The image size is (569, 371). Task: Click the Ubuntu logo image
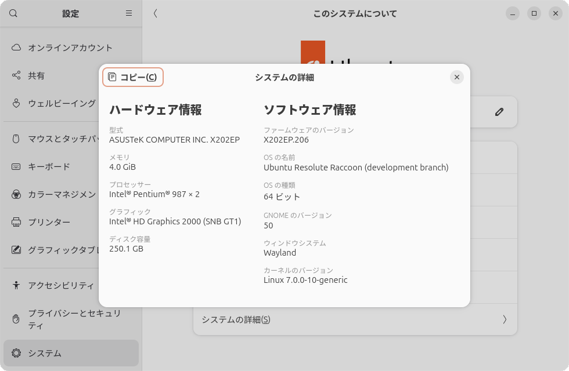pyautogui.click(x=314, y=52)
